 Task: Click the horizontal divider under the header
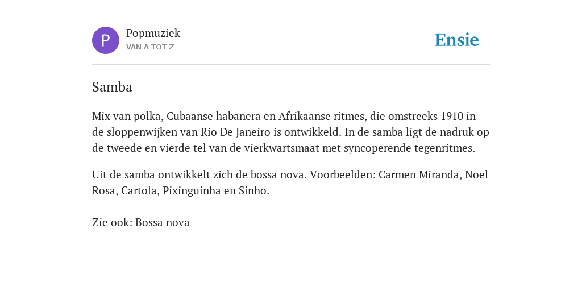pos(291,65)
